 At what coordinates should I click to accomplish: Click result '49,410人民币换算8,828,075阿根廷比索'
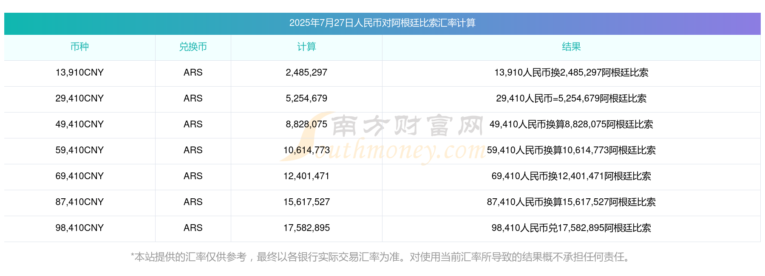[571, 124]
